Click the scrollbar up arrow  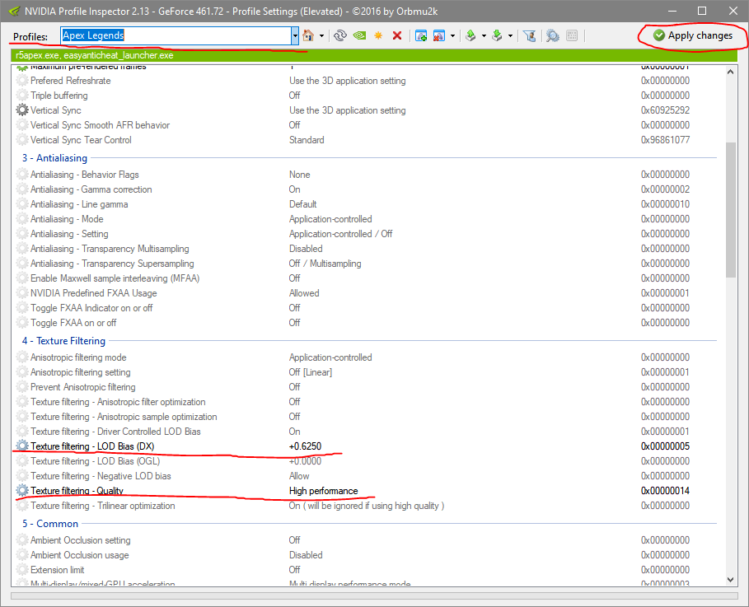[731, 72]
